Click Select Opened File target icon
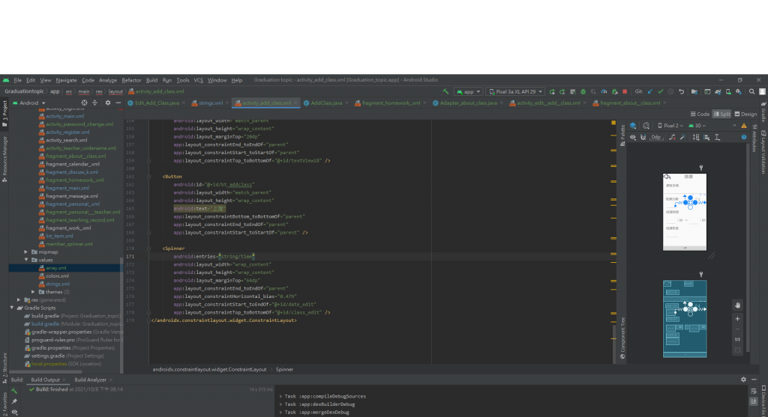The width and height of the screenshot is (768, 417). coord(84,103)
